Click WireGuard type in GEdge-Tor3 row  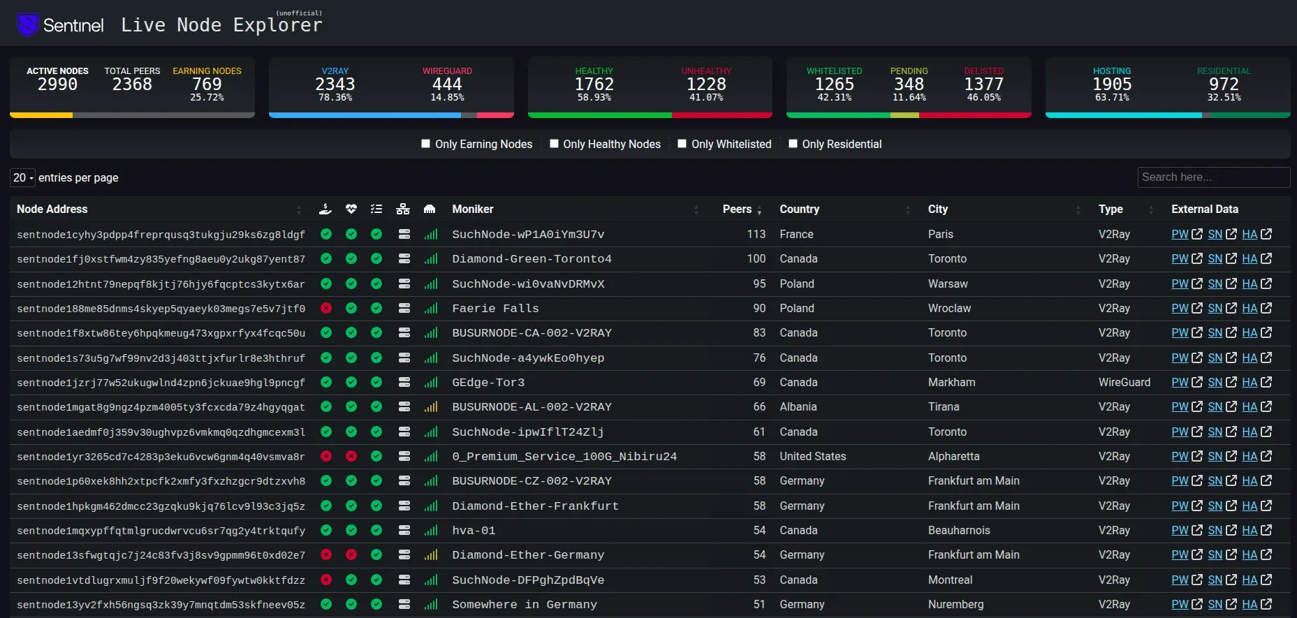(1124, 382)
